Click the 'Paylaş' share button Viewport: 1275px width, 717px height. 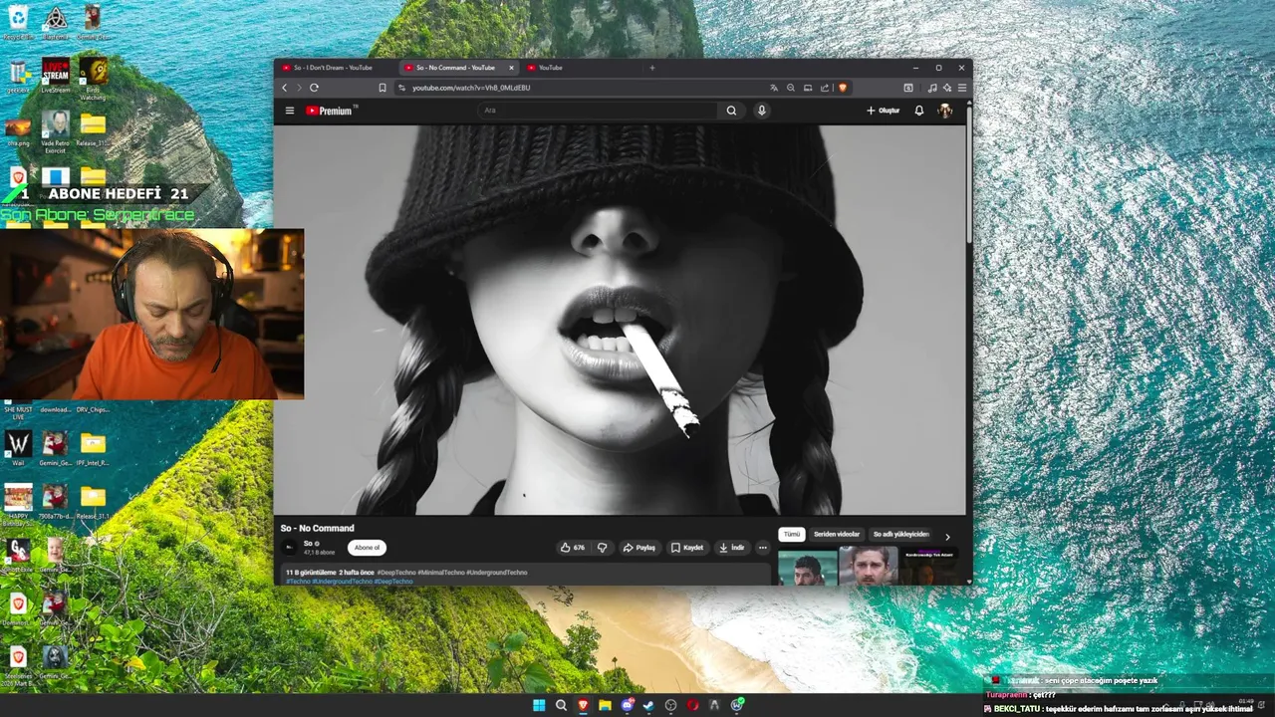pos(638,548)
